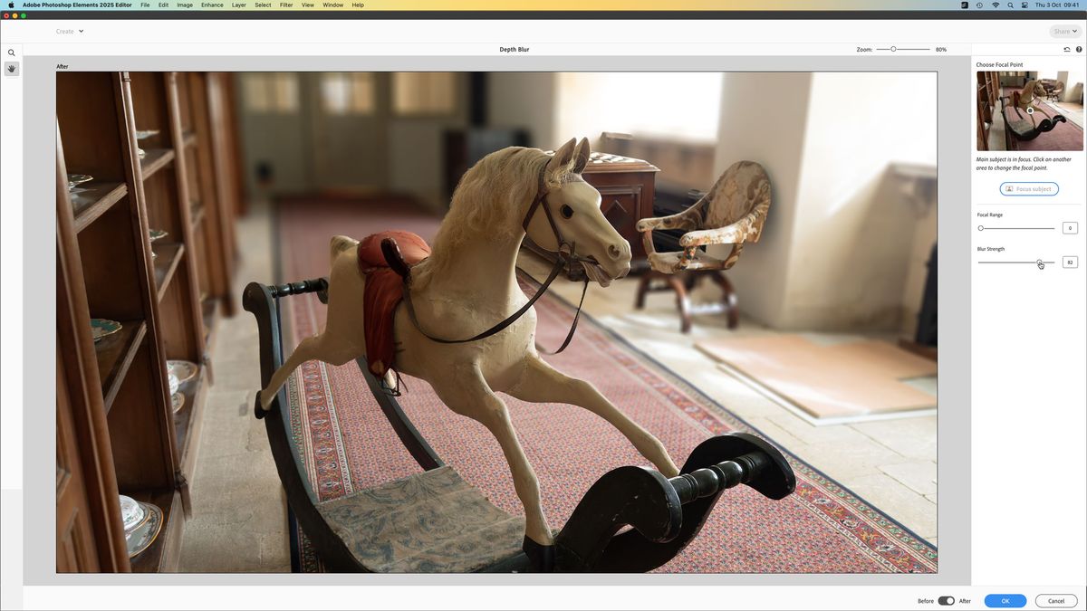Open Depth Blur help via the question mark icon
Viewport: 1087px width, 611px height.
(x=1079, y=49)
